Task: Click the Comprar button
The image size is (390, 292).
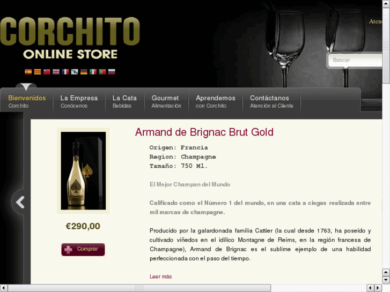Action: 83,250
